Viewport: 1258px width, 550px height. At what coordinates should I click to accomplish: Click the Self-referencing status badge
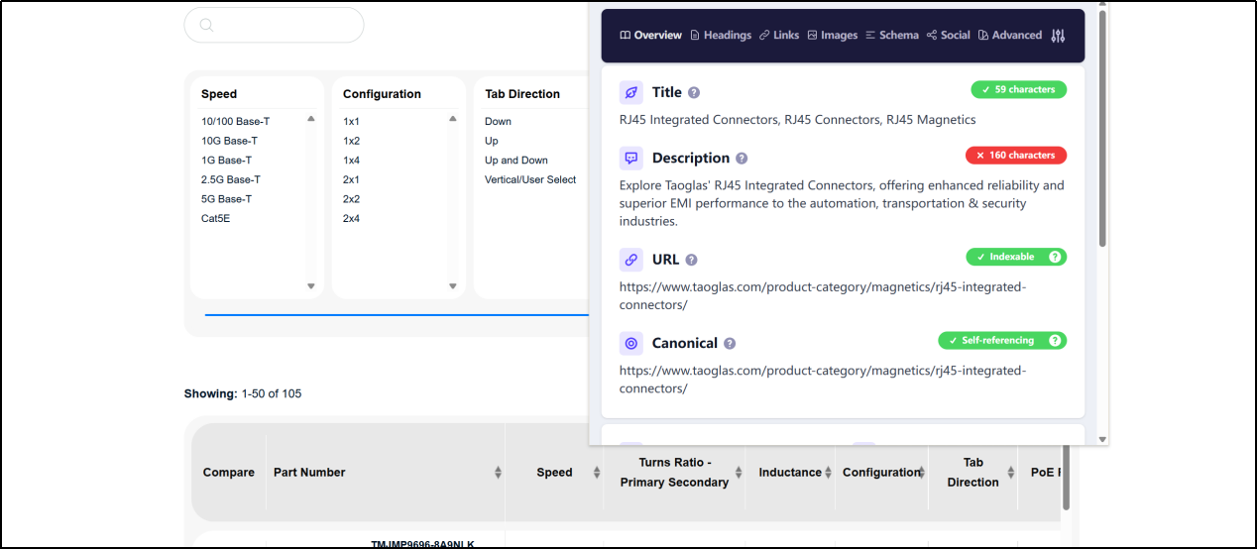pos(1002,340)
